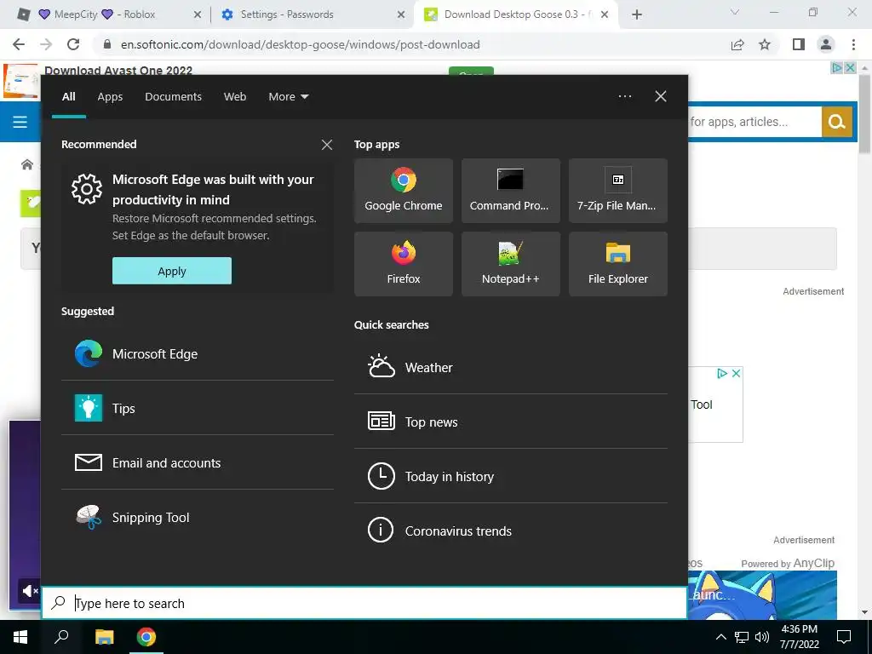
Task: Click Softonic orange search button
Action: click(x=837, y=121)
